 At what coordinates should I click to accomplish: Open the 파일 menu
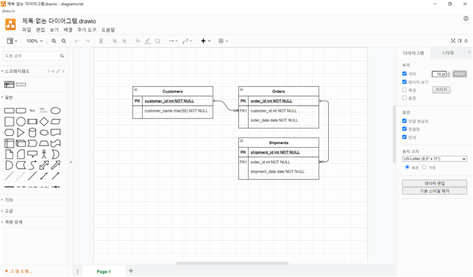point(26,30)
